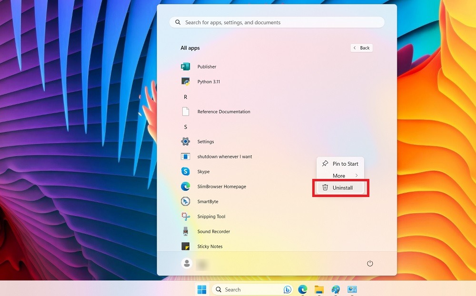Open SlimBrowser Homepage
Screen dimensions: 476x296
(x=221, y=187)
